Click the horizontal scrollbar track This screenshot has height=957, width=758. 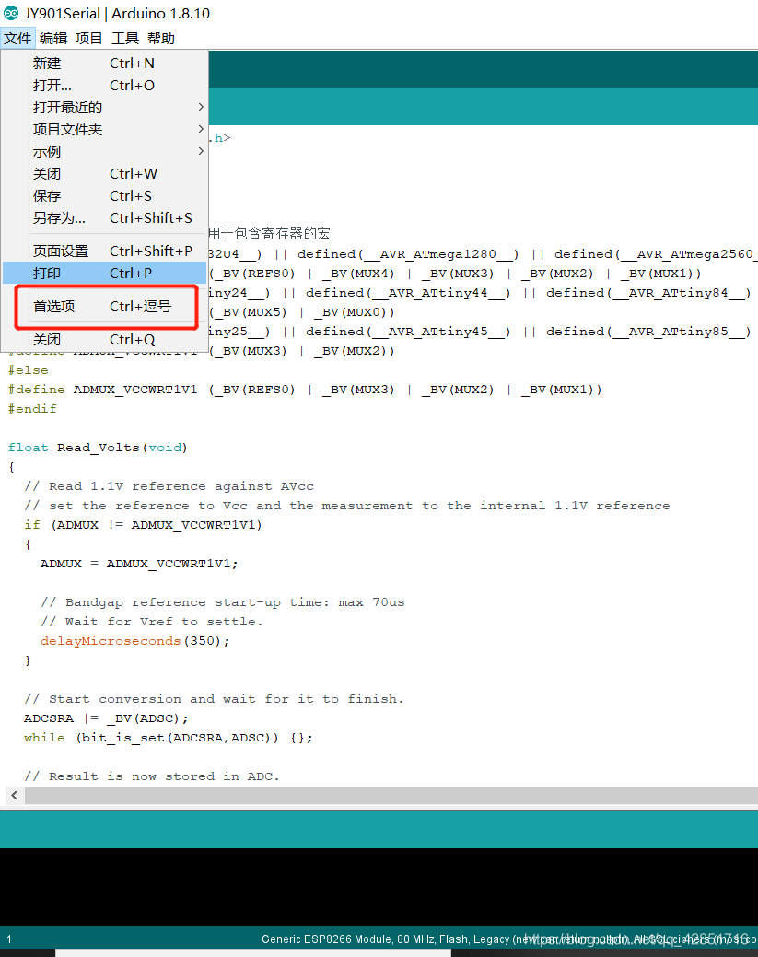tap(391, 795)
